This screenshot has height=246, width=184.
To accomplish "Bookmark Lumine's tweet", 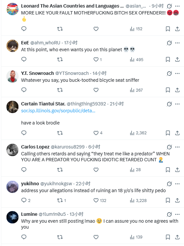I will click(168, 237).
